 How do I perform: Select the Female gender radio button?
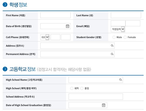click(x=125, y=37)
